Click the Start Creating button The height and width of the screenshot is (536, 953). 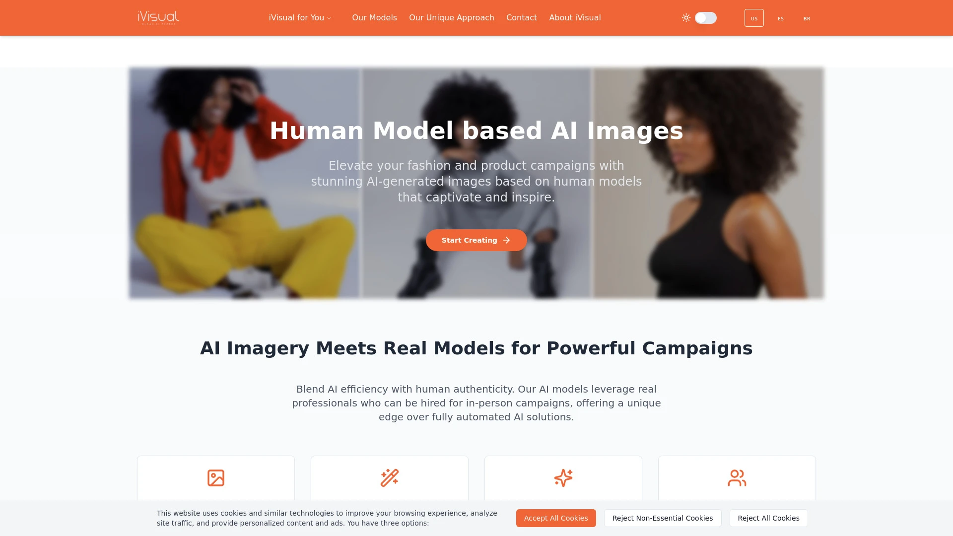(476, 240)
